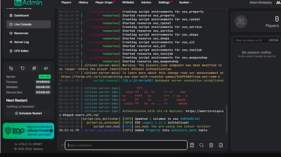Click the Schedule Restart button
The height and width of the screenshot is (157, 281).
[x=29, y=114]
